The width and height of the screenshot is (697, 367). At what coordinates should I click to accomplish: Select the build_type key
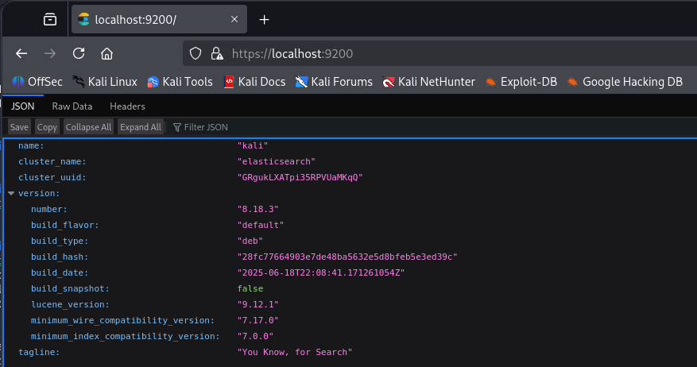pos(60,241)
